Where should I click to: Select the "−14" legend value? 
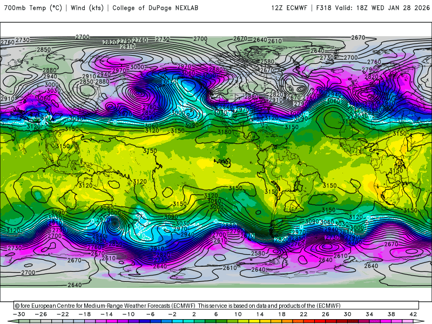(106, 314)
